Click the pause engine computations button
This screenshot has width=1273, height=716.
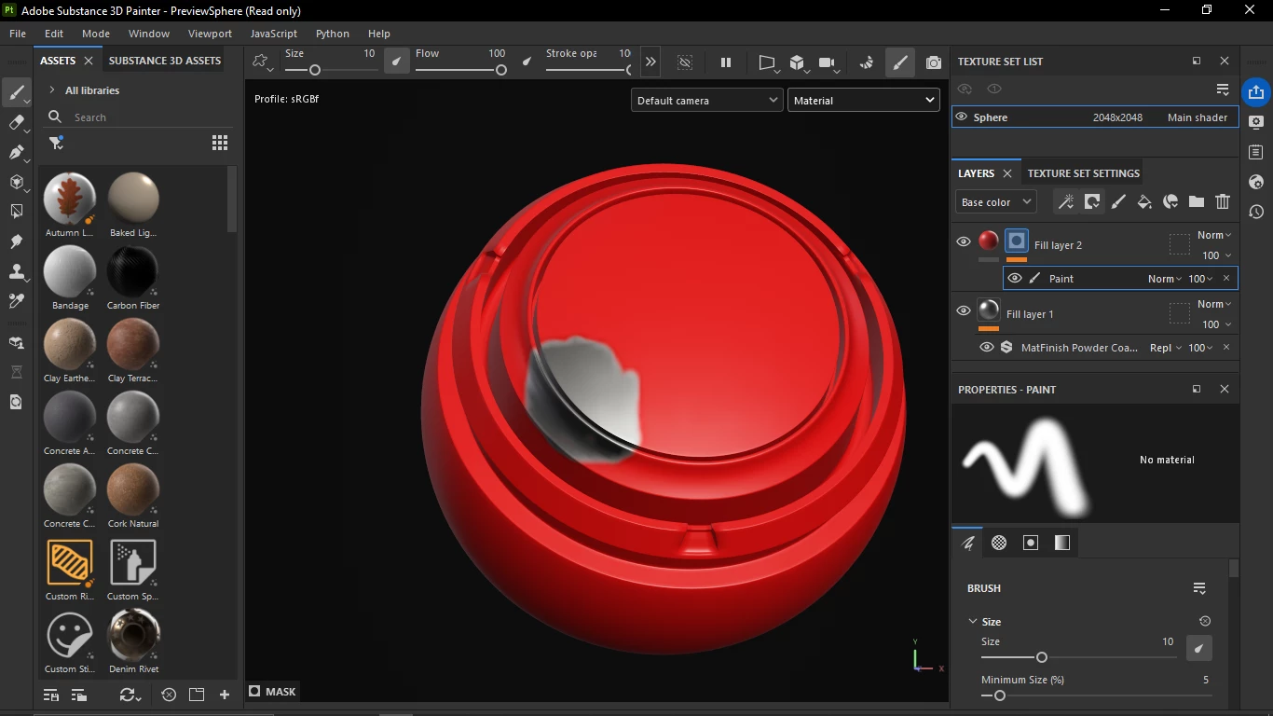tap(726, 62)
